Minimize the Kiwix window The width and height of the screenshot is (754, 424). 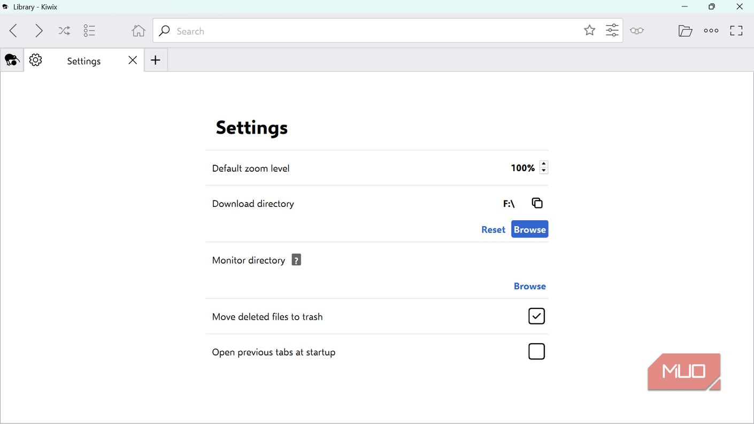click(685, 7)
